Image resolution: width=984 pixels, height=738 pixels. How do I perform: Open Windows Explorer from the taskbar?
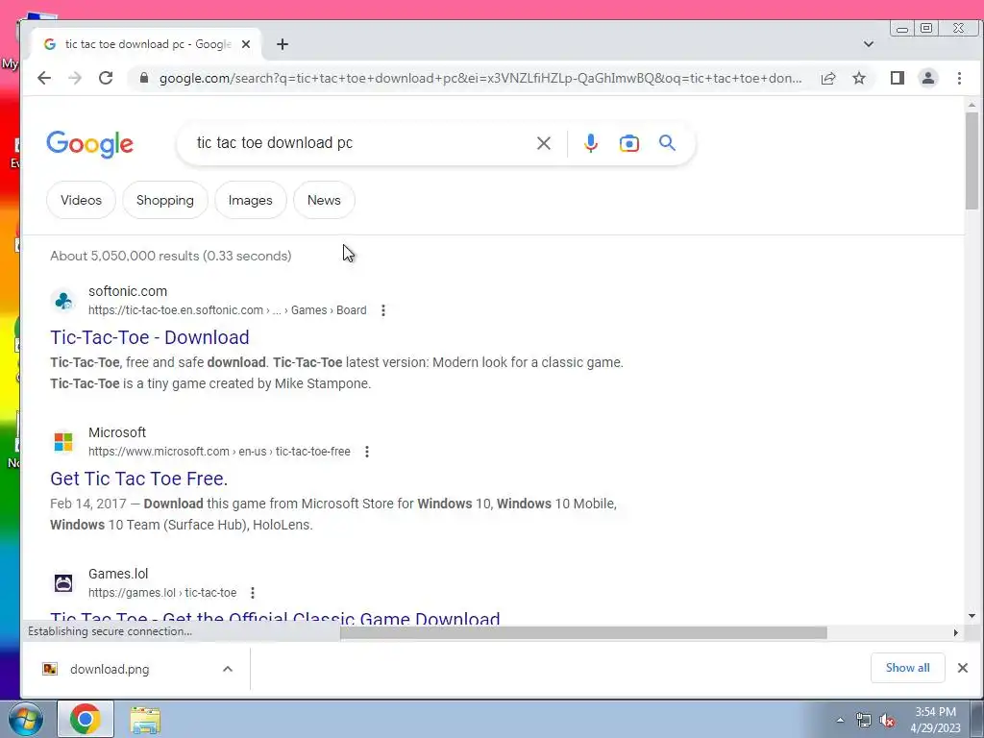[145, 719]
